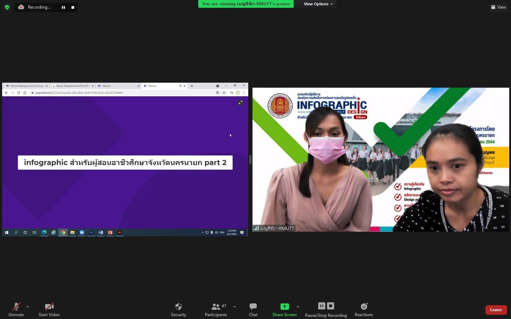Open the media control icon in Chrome
The image size is (511, 319).
pyautogui.click(x=232, y=93)
